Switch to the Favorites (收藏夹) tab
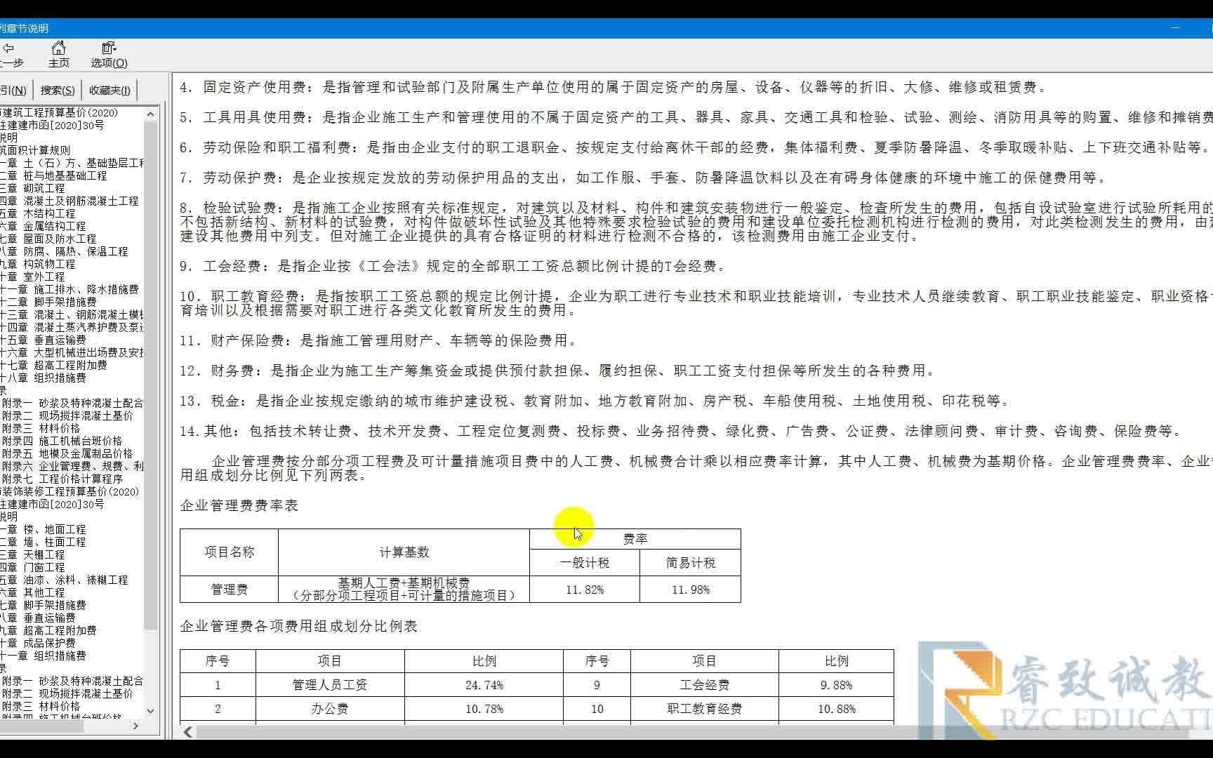This screenshot has height=758, width=1213. click(110, 90)
